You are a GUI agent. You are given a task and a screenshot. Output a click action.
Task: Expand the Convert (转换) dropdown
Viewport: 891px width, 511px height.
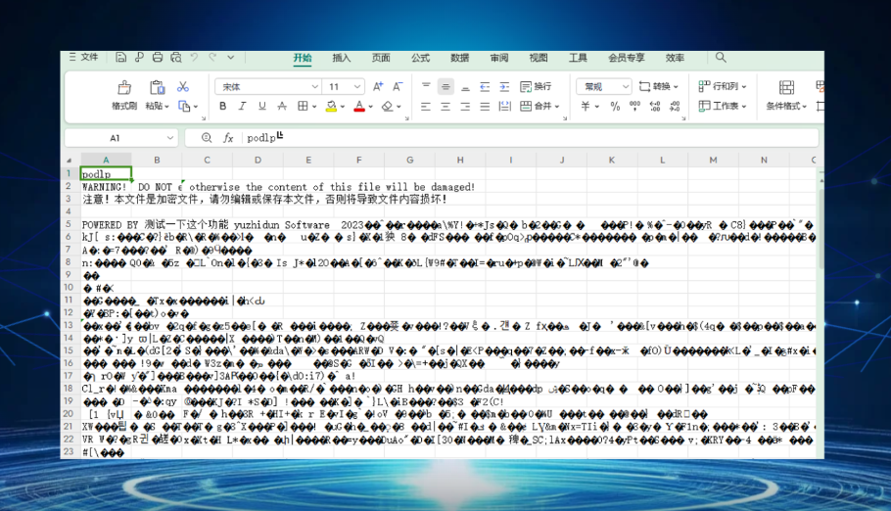(x=677, y=87)
